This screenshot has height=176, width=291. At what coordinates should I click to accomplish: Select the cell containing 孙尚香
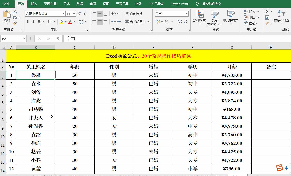coord(36,126)
